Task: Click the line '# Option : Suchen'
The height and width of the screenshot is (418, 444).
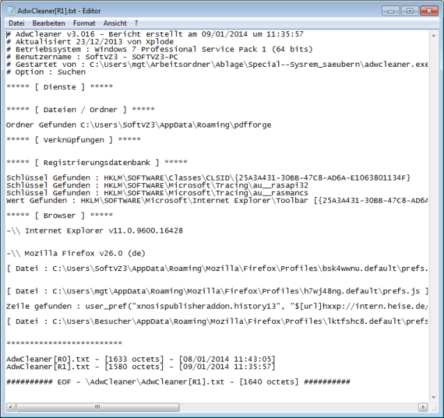Action: (x=46, y=72)
